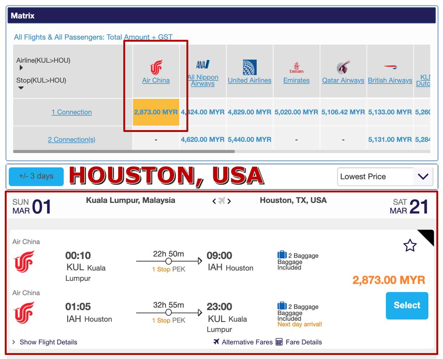Screen dimensions: 443x359
Task: Open the British Airways link
Action: (x=390, y=80)
